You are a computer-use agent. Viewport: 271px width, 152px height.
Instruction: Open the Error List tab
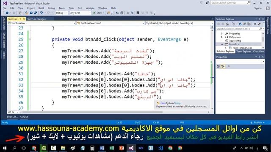pyautogui.click(x=12, y=117)
